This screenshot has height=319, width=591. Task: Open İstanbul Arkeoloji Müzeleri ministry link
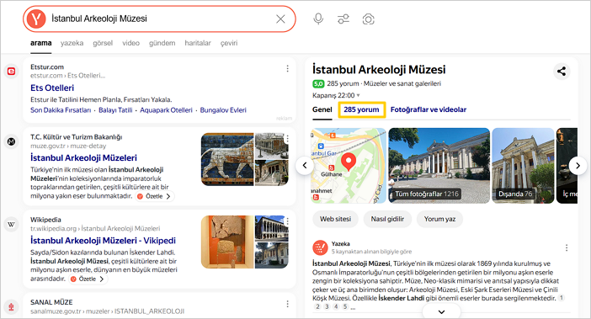pos(83,157)
